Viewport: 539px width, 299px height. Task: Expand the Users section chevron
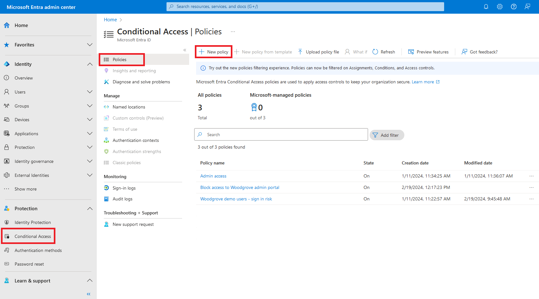coord(90,92)
